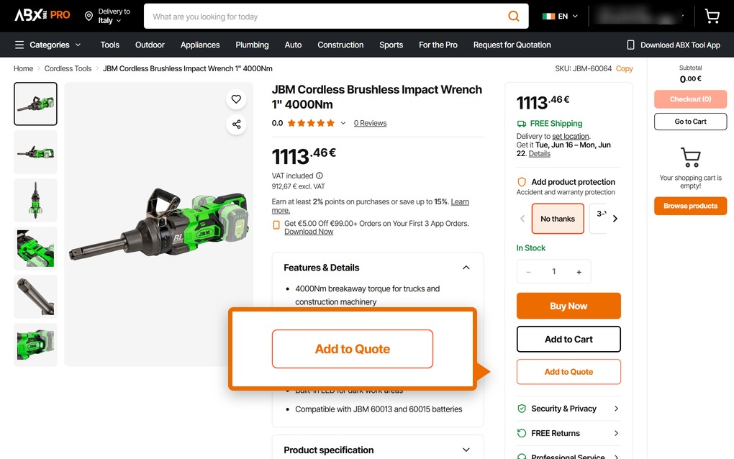Click the Buy Now button
This screenshot has width=734, height=459.
tap(568, 306)
